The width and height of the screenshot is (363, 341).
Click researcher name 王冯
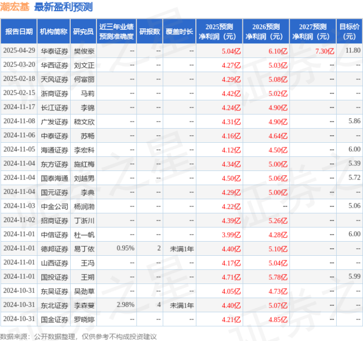click(87, 263)
